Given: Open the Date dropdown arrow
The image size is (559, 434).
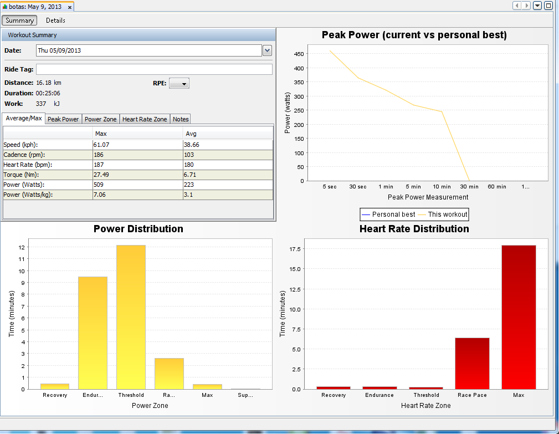Looking at the screenshot, I should click(x=268, y=50).
